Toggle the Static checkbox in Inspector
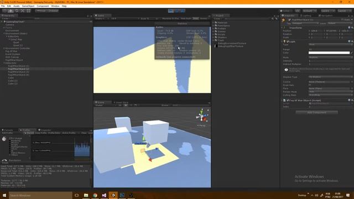Image resolution: width=354 pixels, height=199 pixels. [342, 20]
